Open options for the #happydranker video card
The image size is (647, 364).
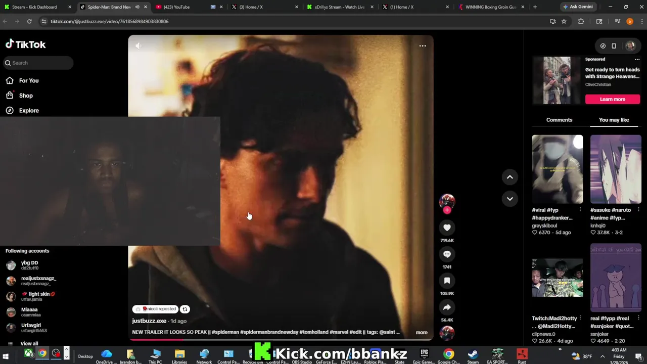point(580,210)
